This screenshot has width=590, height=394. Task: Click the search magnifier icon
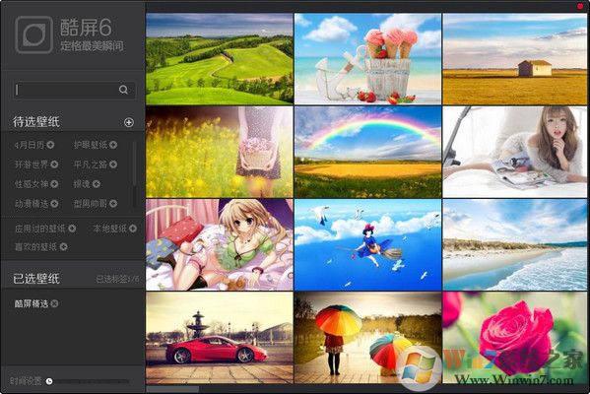123,90
